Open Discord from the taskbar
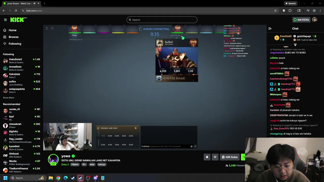The image size is (324, 182). (x=95, y=178)
